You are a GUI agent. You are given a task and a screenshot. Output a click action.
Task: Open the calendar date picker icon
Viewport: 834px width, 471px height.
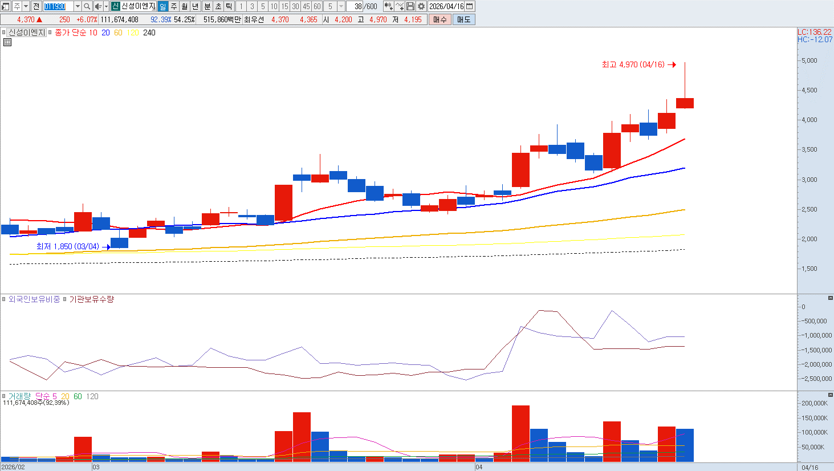pyautogui.click(x=470, y=6)
